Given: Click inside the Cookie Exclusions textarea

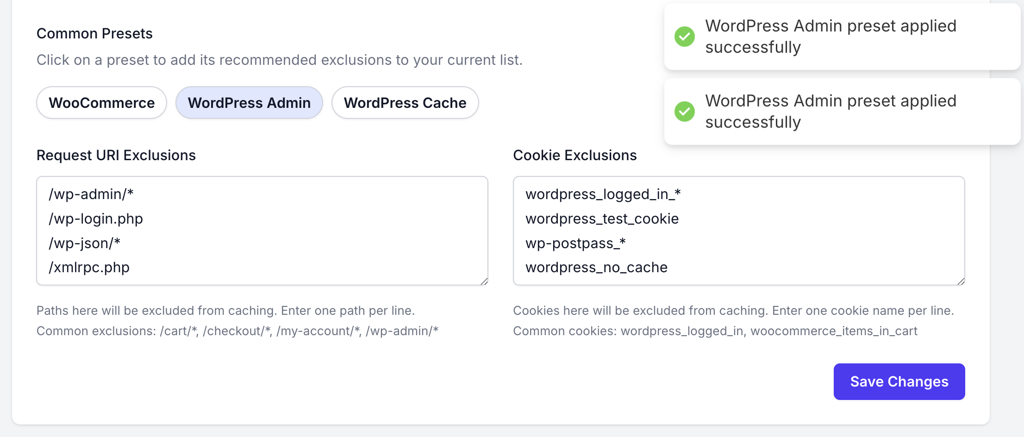Looking at the screenshot, I should click(739, 231).
